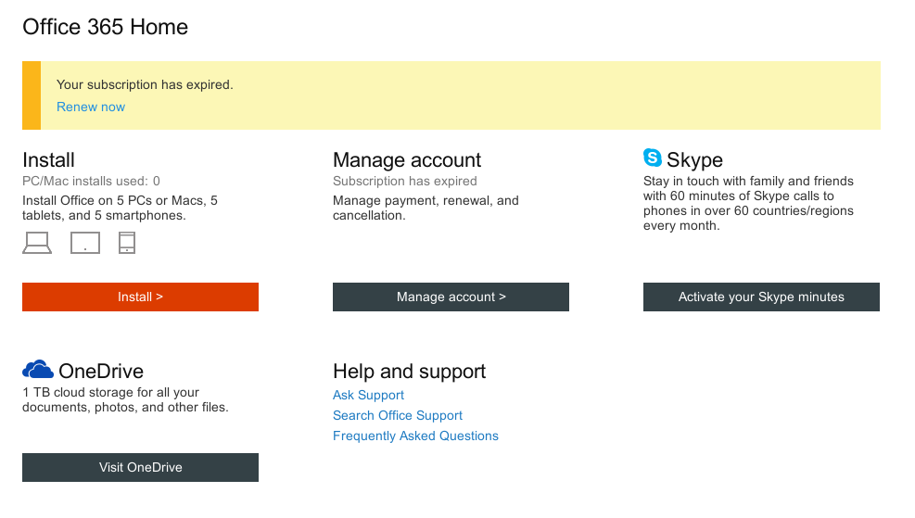Click '1 TB cloud storage' description text
Viewport: 915px width, 518px height.
click(x=125, y=399)
